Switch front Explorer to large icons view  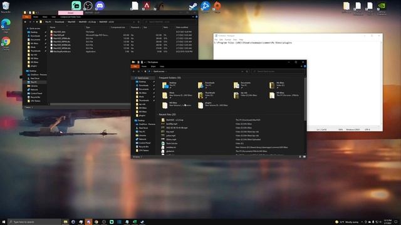304,157
